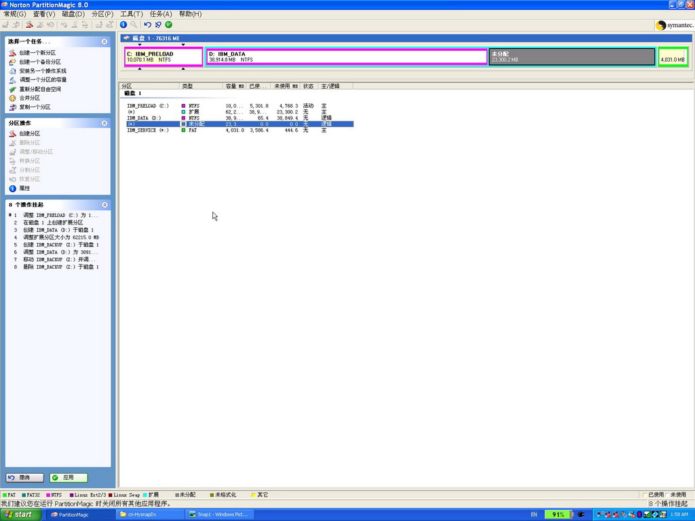Viewport: 695px width, 521px height.
Task: Click the blue properties info toolbar icon
Action: (x=124, y=24)
